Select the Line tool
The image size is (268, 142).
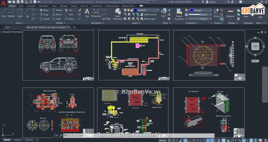click(4, 13)
